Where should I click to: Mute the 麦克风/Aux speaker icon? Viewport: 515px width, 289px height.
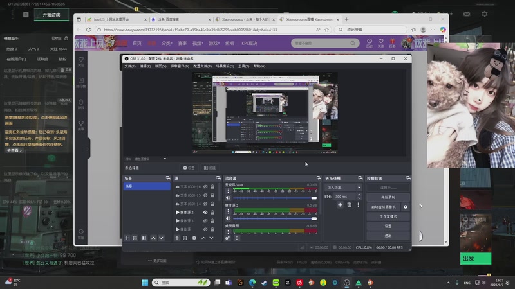(229, 198)
